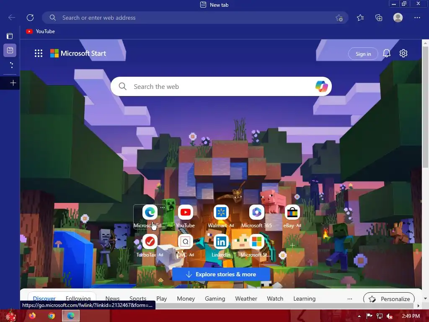Open Action Center flag tray icon
The width and height of the screenshot is (429, 322).
click(x=369, y=316)
